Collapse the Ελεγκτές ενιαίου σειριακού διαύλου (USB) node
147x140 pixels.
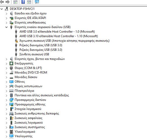[x=6, y=27]
